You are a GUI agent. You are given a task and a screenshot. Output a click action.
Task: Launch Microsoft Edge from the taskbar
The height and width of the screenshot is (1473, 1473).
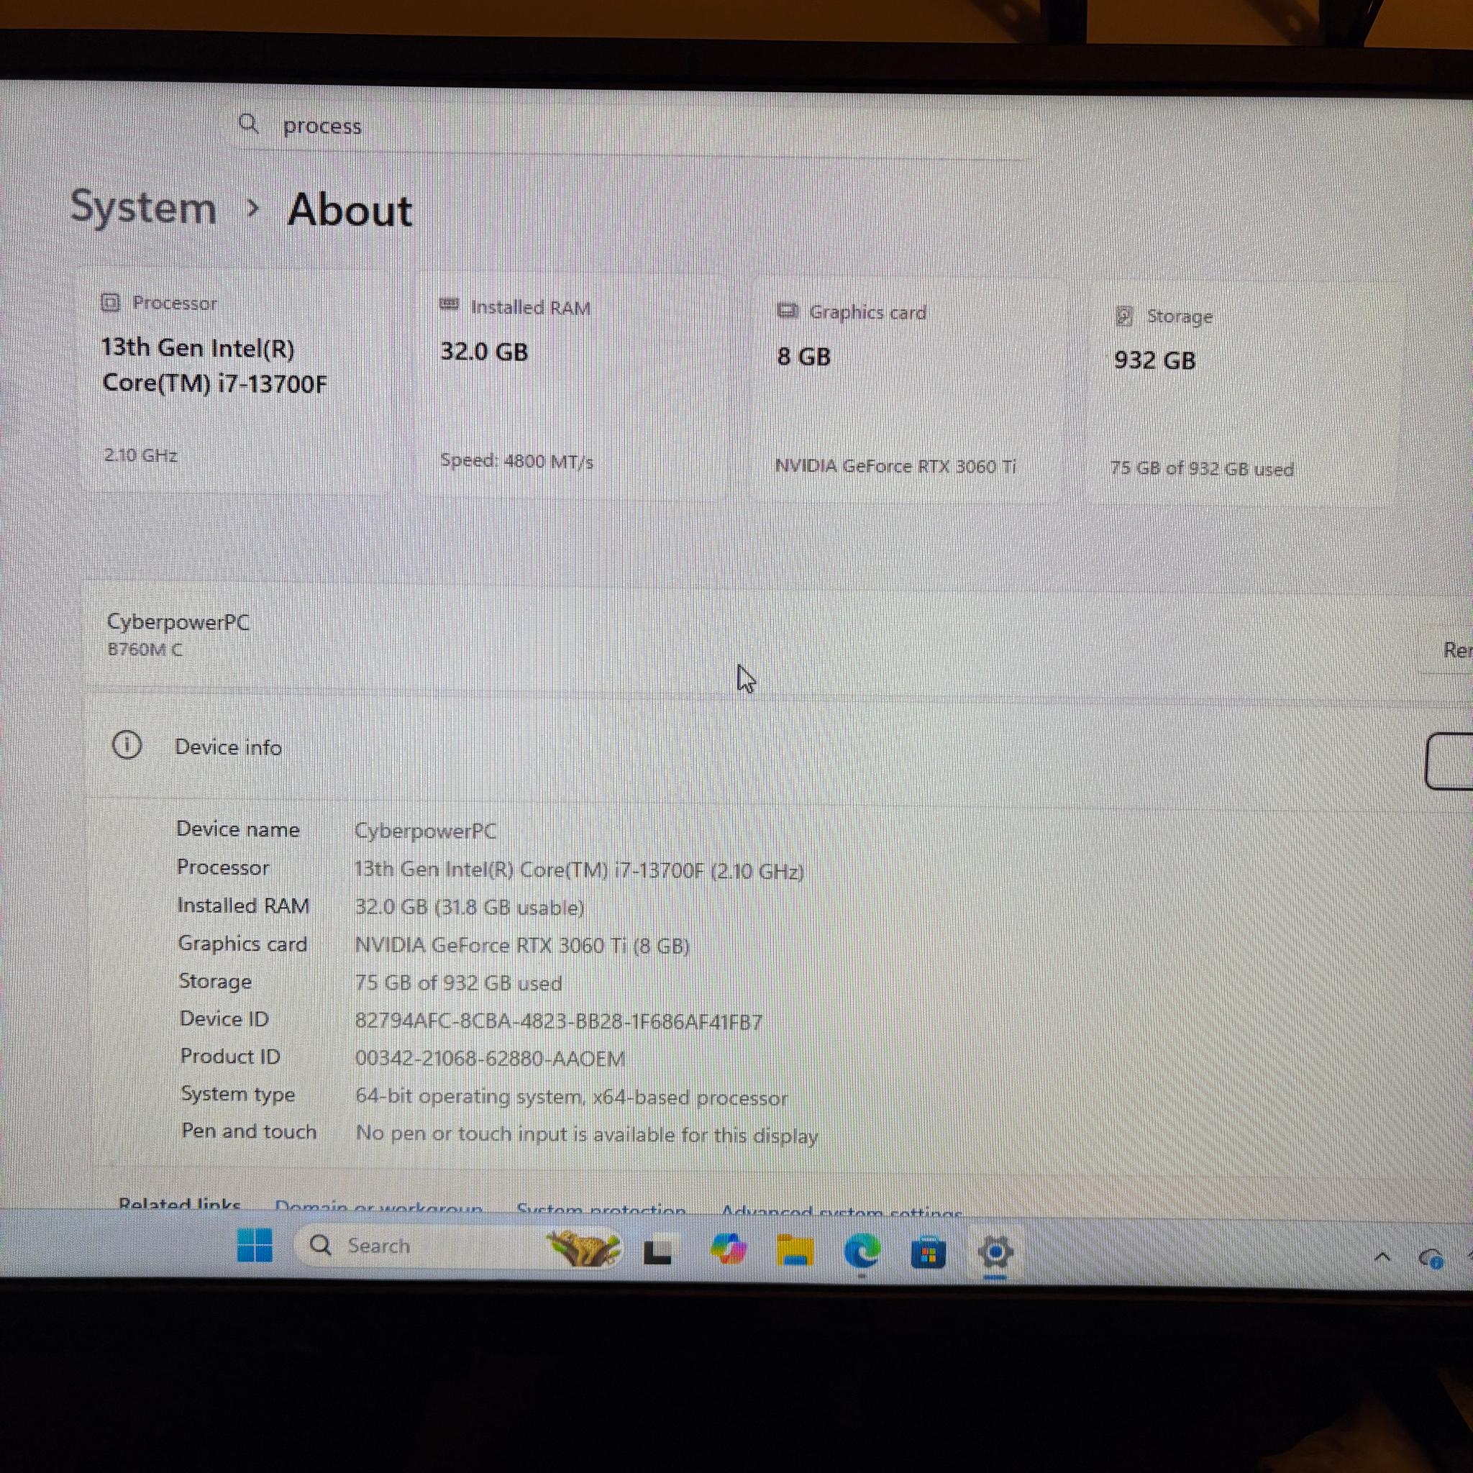click(862, 1252)
